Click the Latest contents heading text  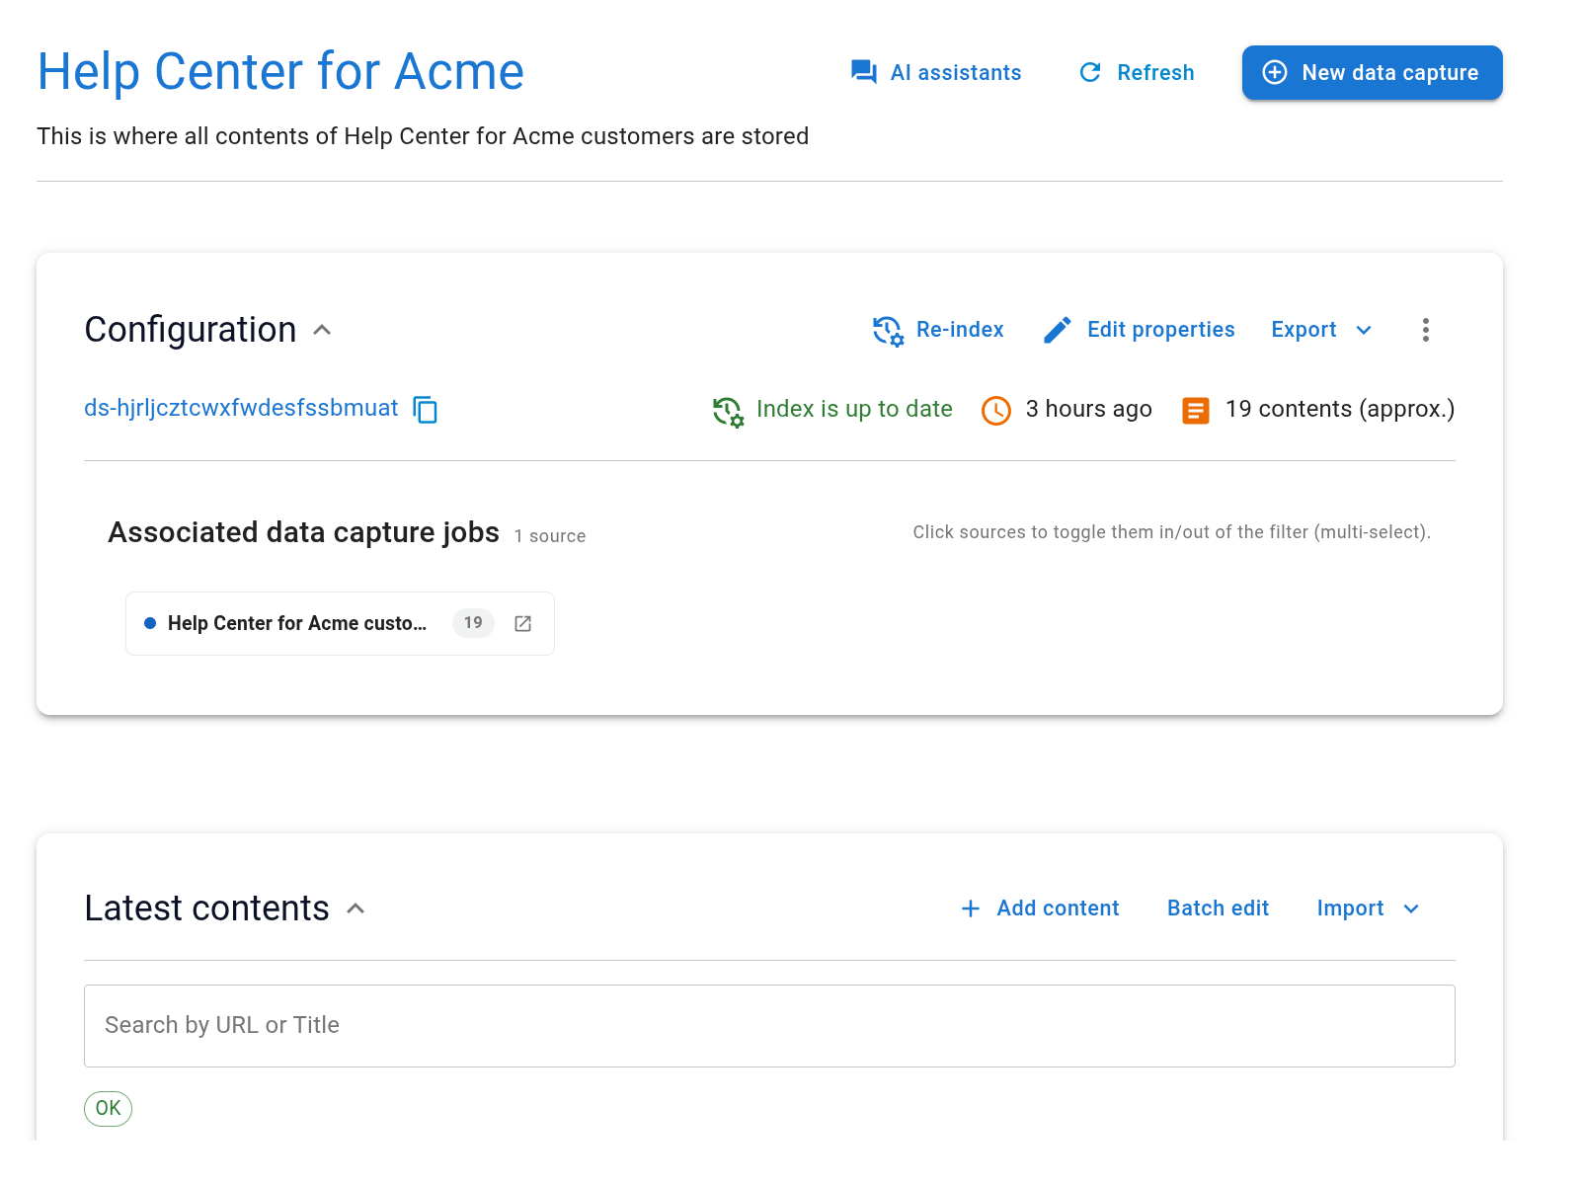point(206,908)
